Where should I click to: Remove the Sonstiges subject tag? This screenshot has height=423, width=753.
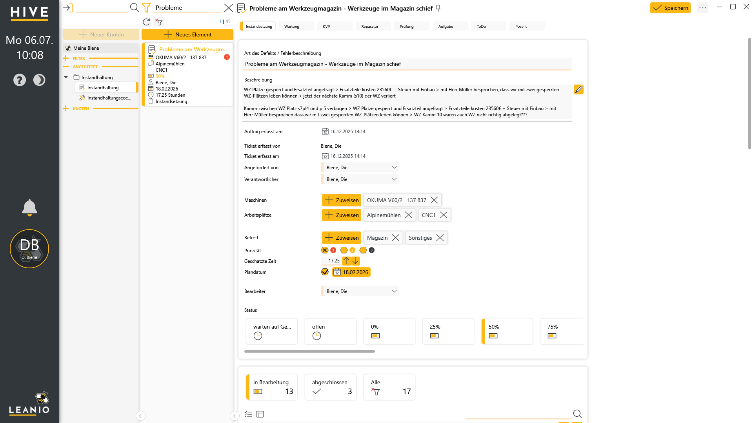440,238
